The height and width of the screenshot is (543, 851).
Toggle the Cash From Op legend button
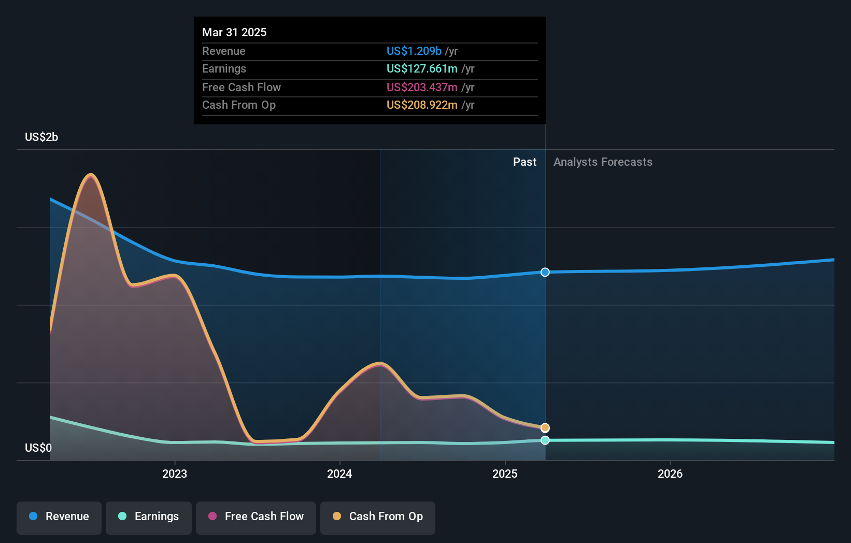378,518
